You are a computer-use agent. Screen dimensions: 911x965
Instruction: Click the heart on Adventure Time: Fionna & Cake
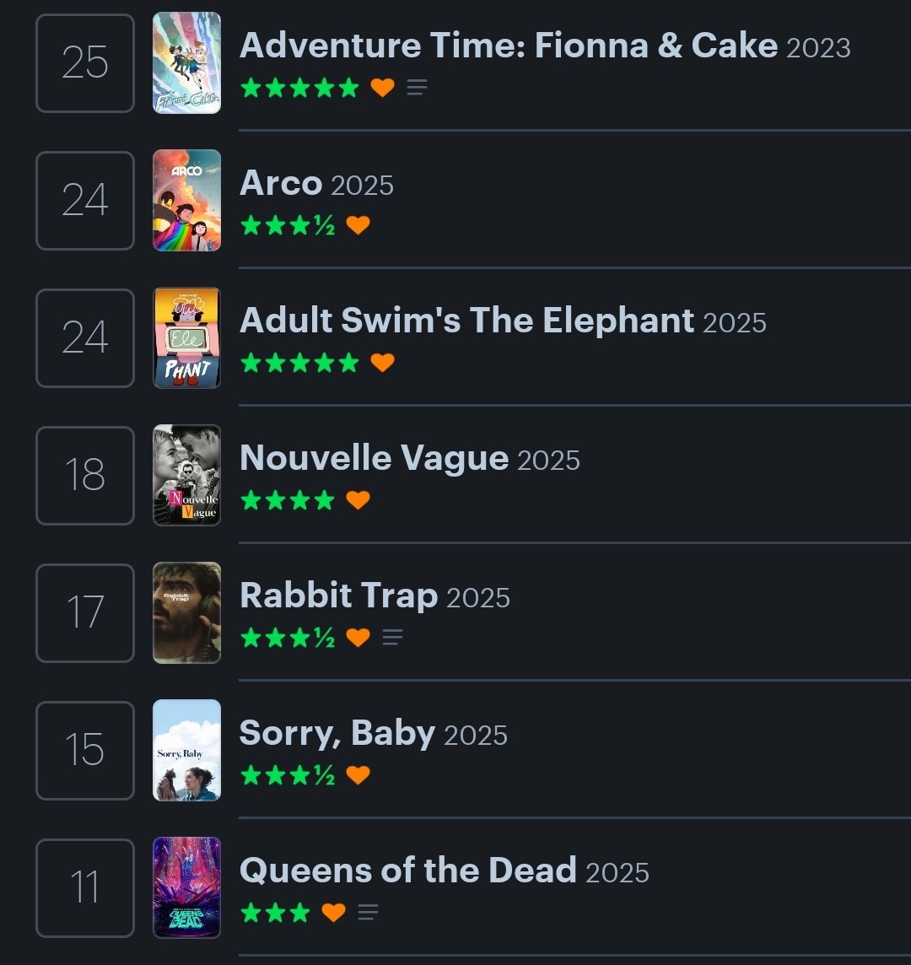point(382,88)
